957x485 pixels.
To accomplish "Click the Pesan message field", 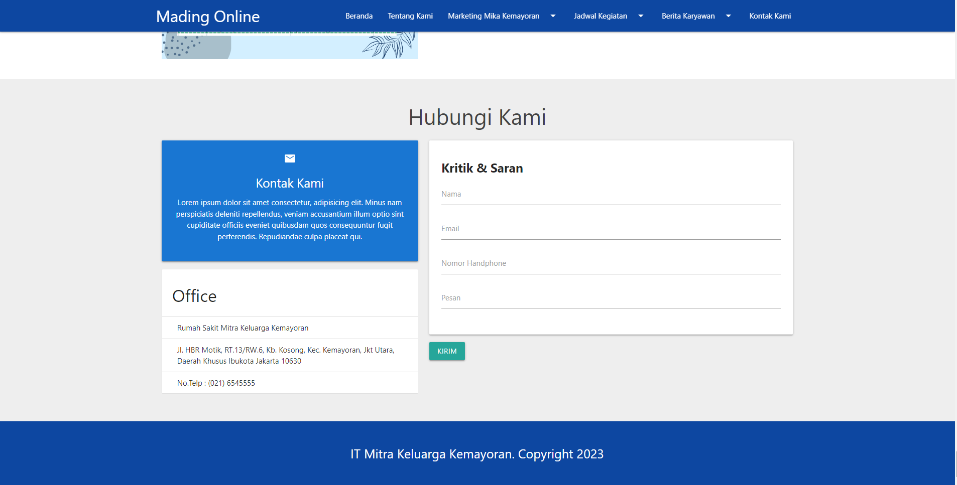I will tap(611, 299).
